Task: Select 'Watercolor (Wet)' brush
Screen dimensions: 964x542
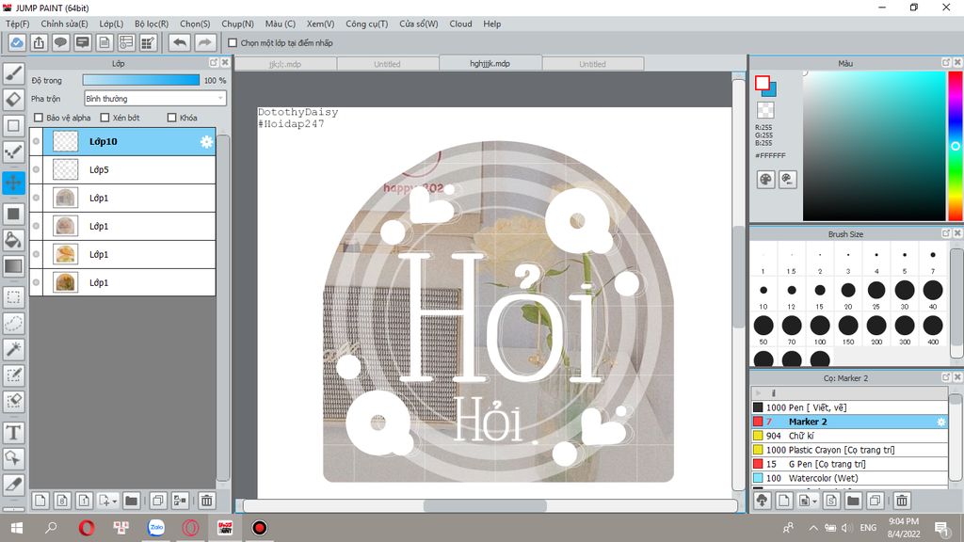Action: (849, 478)
